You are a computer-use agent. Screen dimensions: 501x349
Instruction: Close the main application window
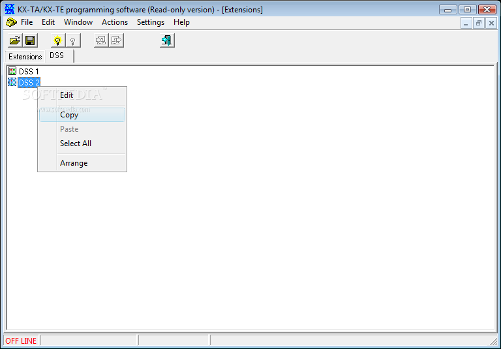pos(487,10)
